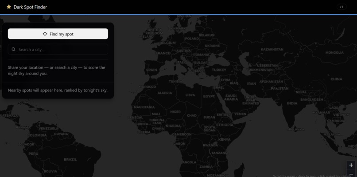Click the Spain map label
This screenshot has height=177, width=357.
coord(151,70)
